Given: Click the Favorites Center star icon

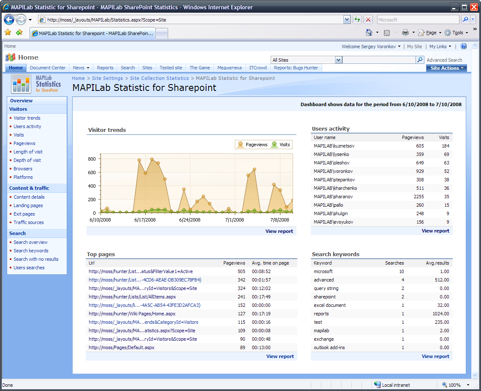Looking at the screenshot, I should pos(8,32).
